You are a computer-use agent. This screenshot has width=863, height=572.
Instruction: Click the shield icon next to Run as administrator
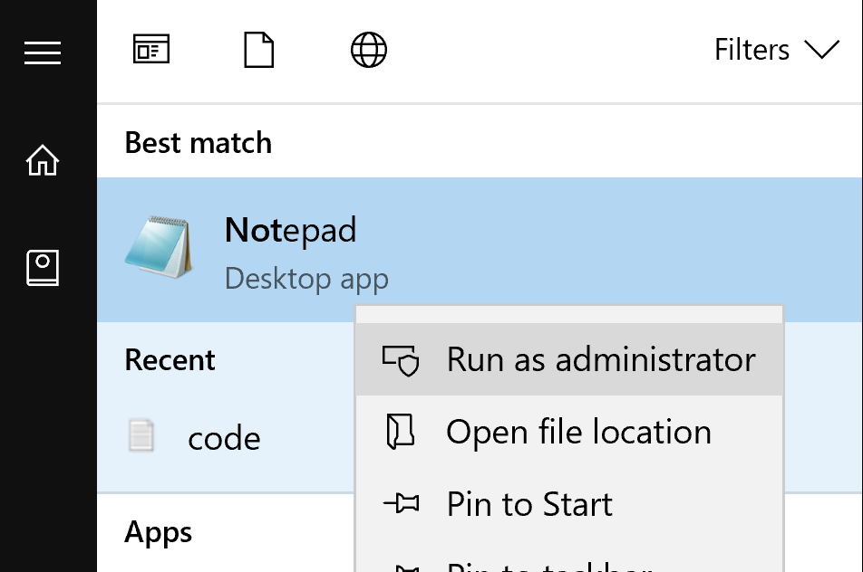pyautogui.click(x=401, y=360)
